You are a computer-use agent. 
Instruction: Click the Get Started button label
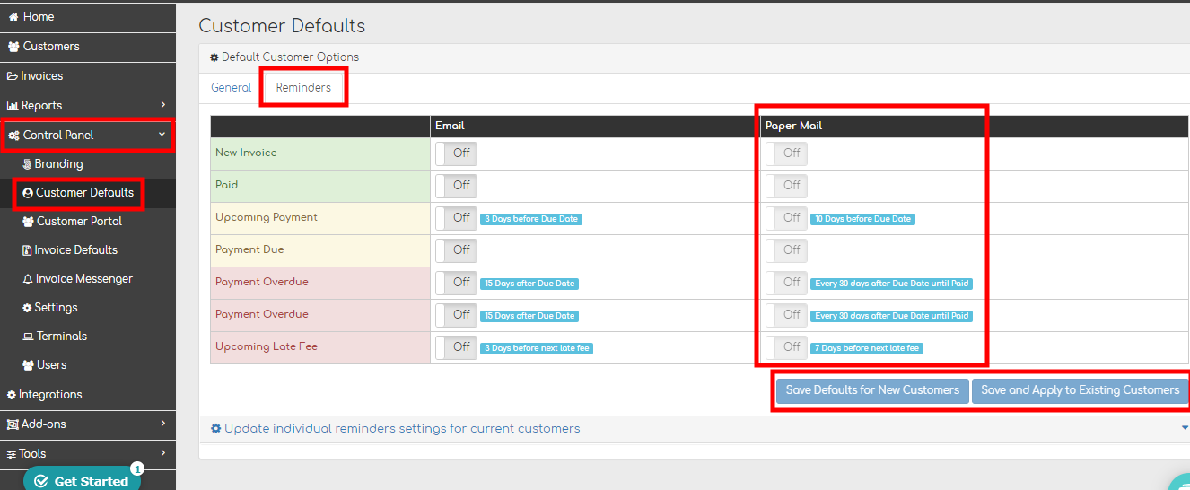coord(92,482)
